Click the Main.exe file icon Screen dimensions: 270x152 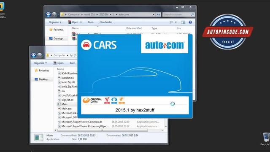(x=59, y=109)
